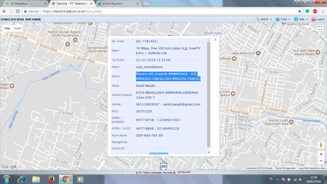Click the Kantor Urusan Agama marker

pyautogui.click(x=75, y=40)
